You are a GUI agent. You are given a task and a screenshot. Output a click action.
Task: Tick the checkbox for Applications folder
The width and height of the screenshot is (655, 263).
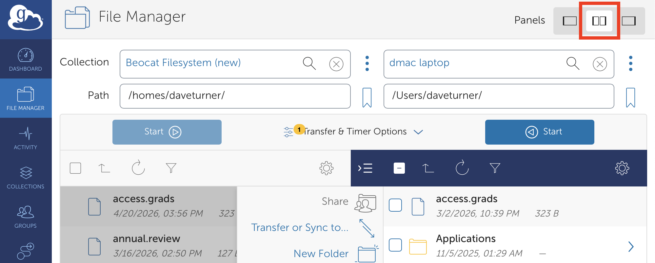pyautogui.click(x=395, y=245)
